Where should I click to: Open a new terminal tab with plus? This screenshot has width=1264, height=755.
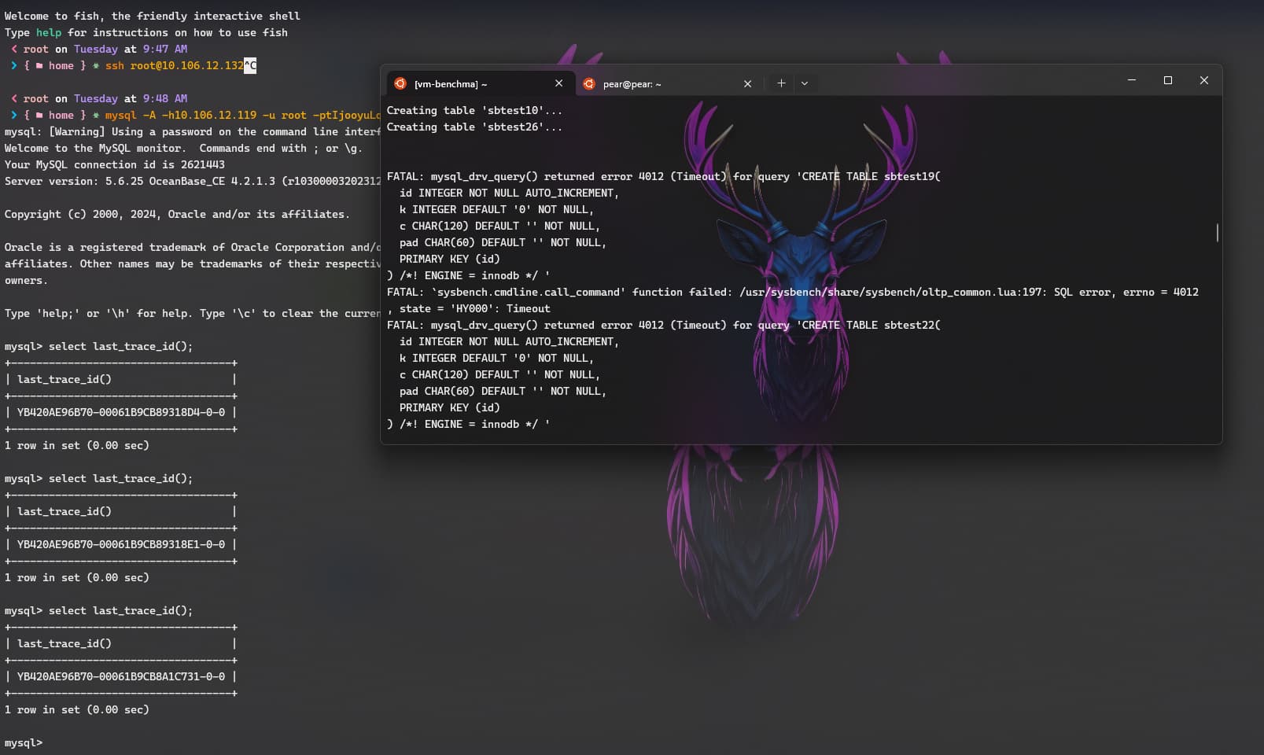781,83
